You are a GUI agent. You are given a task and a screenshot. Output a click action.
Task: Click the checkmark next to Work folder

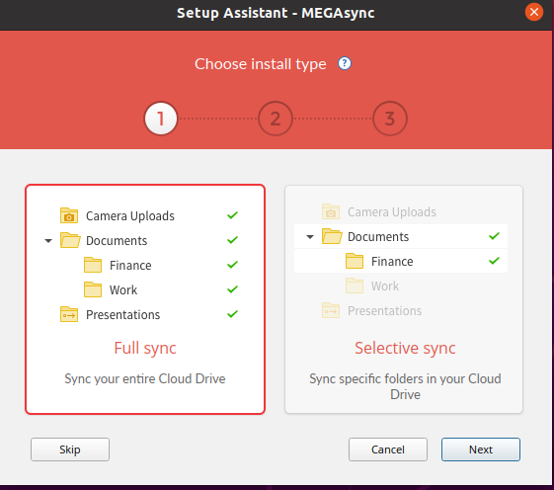point(232,289)
